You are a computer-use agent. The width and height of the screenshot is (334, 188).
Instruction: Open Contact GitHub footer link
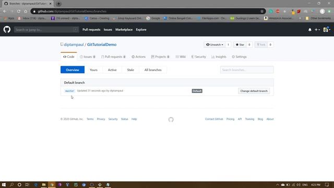pyautogui.click(x=214, y=119)
